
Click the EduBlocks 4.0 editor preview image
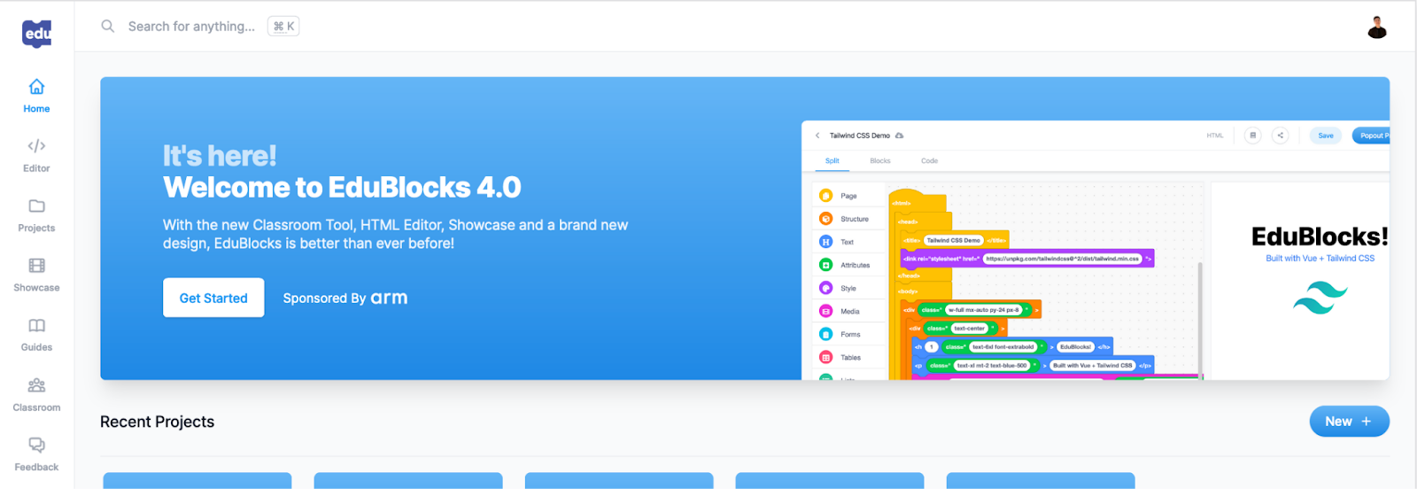[1095, 251]
